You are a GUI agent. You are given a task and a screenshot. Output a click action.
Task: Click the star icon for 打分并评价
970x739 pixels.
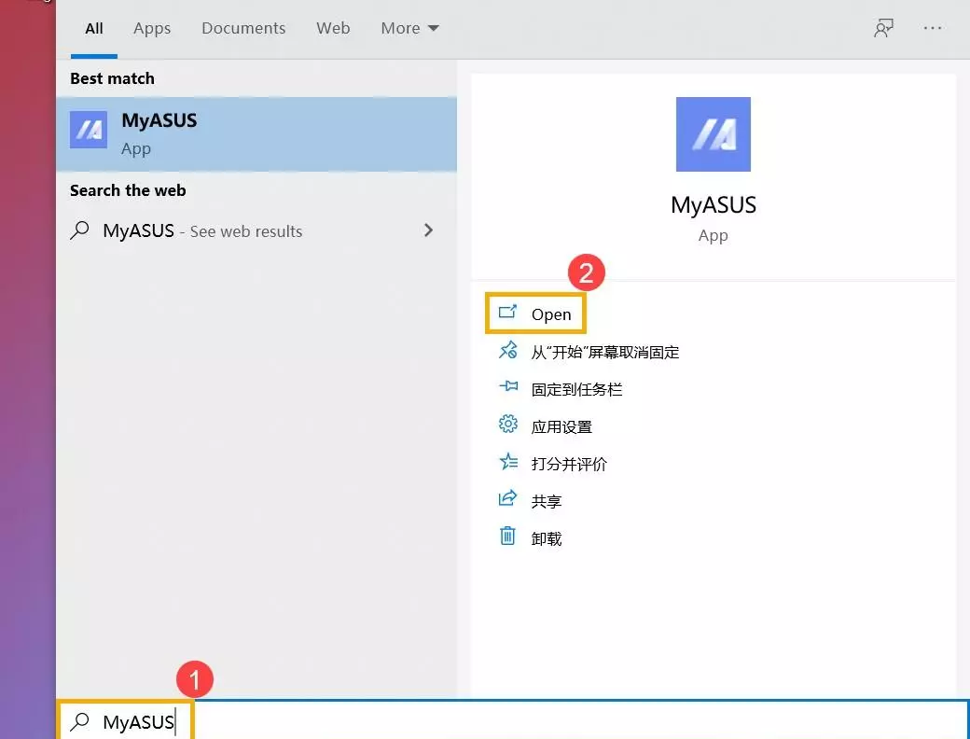click(x=507, y=463)
